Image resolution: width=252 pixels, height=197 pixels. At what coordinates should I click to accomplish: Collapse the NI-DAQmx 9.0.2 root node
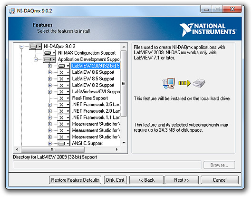point(21,47)
